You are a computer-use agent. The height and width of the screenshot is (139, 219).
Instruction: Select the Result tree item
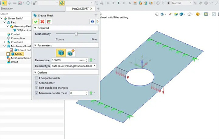click(14, 62)
